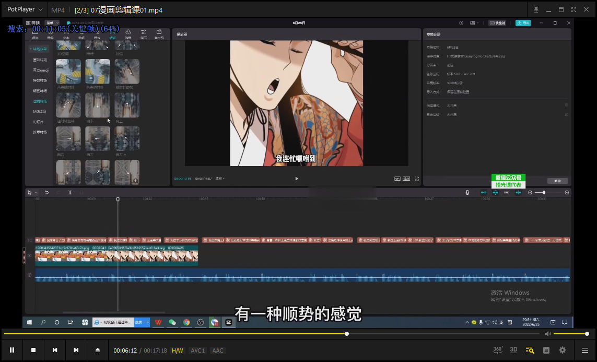Viewport: 597px width, 362px height.
Task: Zoom out the timeline with minus icon
Action: coord(530,193)
